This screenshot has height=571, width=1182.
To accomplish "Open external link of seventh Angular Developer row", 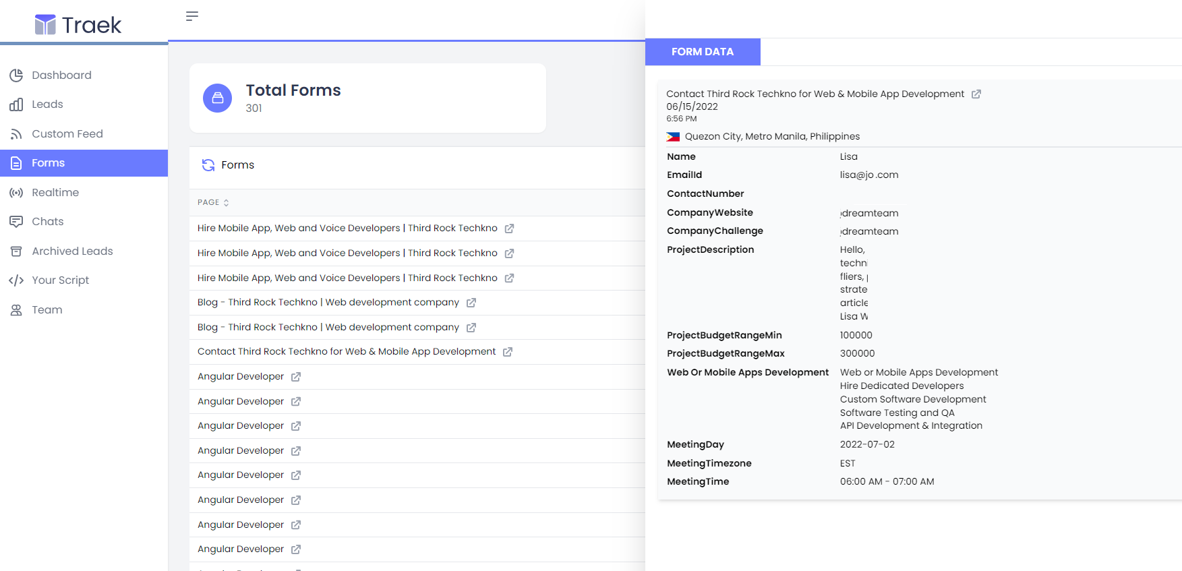I will click(295, 525).
